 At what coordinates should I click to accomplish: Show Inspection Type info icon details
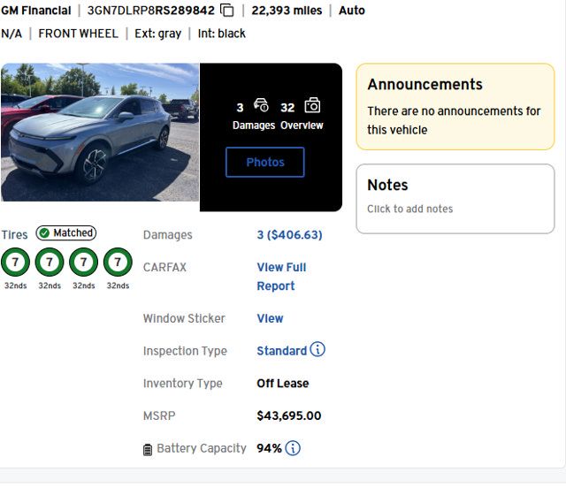(x=317, y=349)
